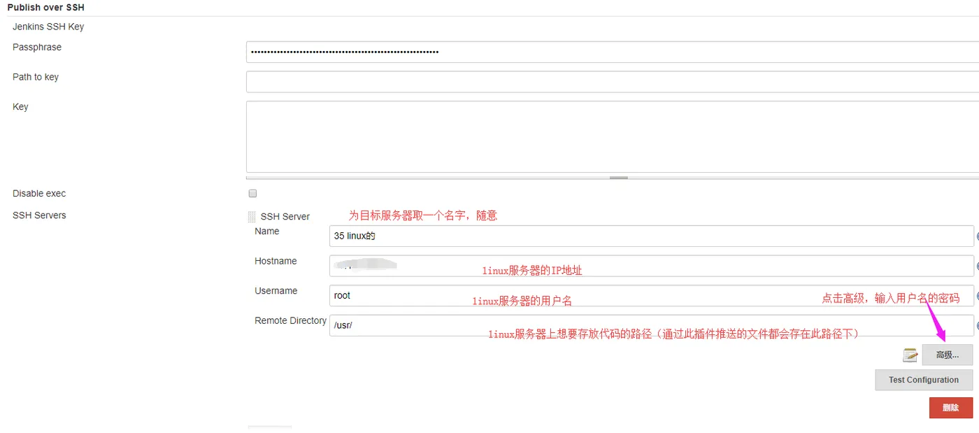Open help icon for Hostname field

[x=978, y=267]
